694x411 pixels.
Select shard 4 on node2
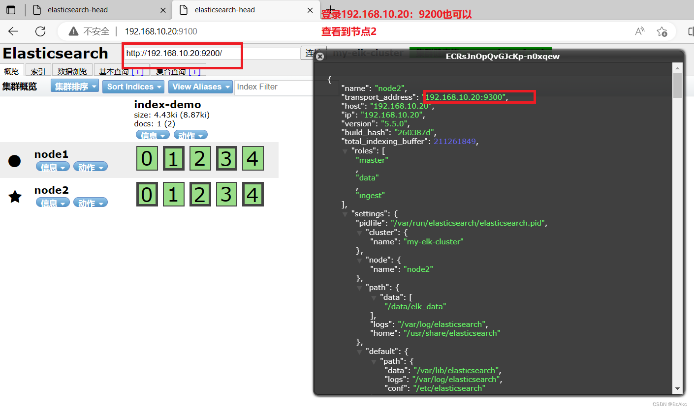point(252,195)
